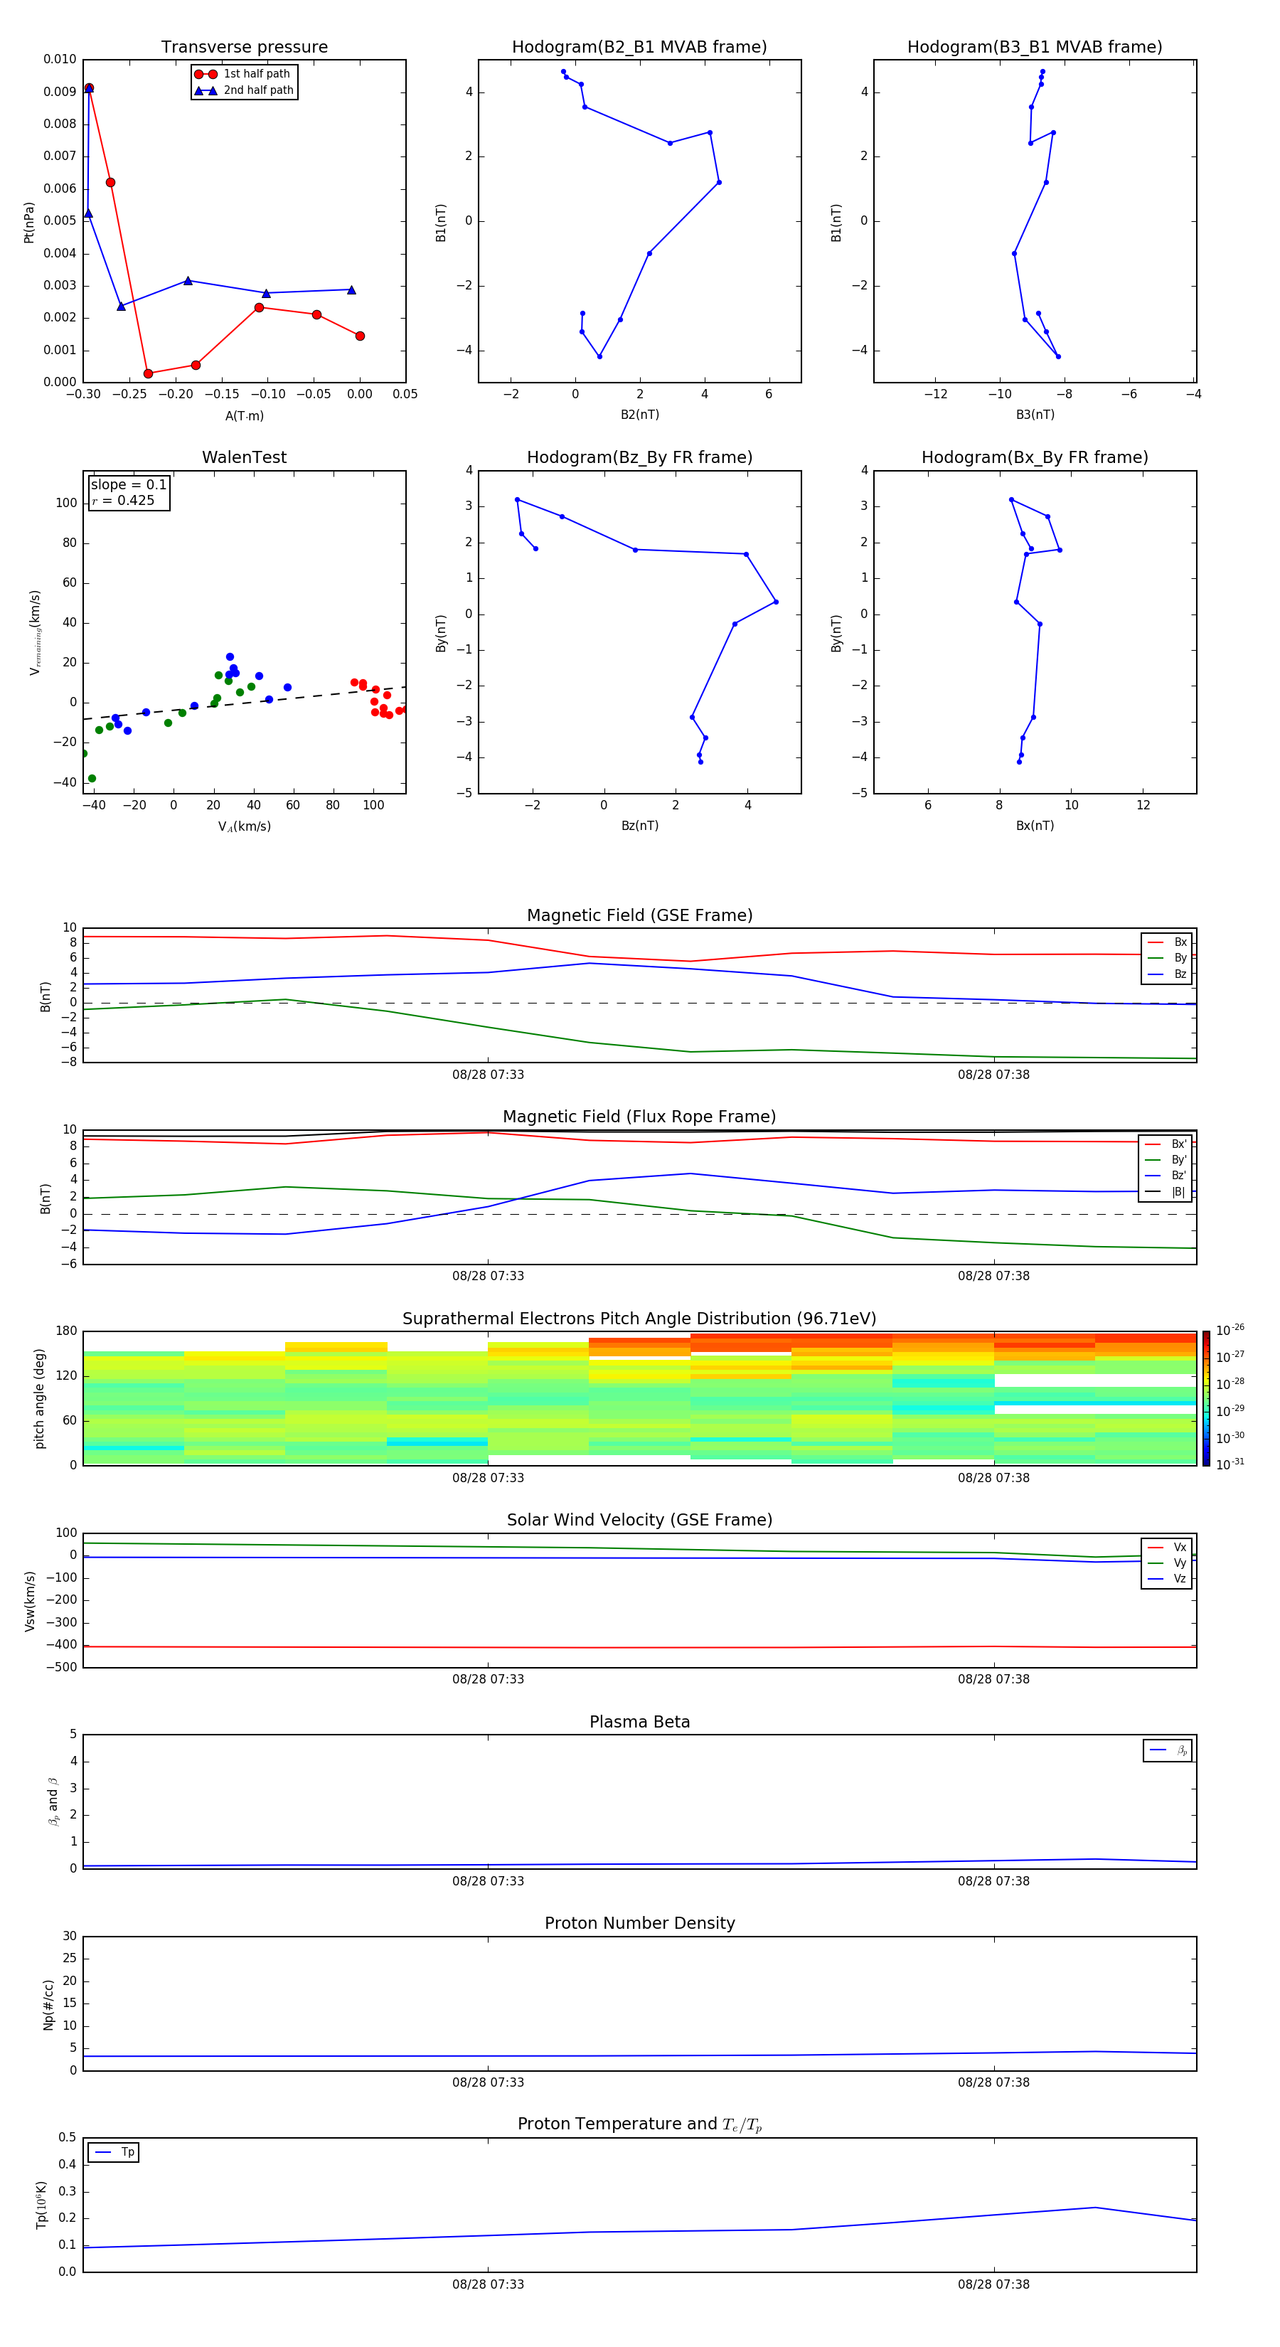Click the 'Plasma Beta' plot title
This screenshot has height=2347, width=1280.
point(639,1722)
